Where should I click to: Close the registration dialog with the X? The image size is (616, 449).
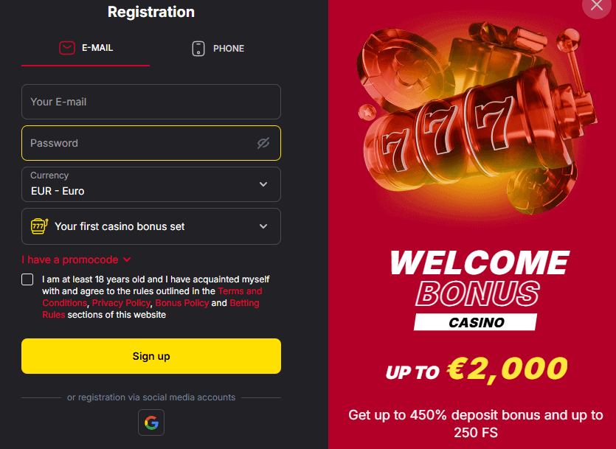click(x=596, y=6)
